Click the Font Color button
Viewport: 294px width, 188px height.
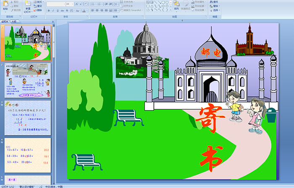coord(84,10)
